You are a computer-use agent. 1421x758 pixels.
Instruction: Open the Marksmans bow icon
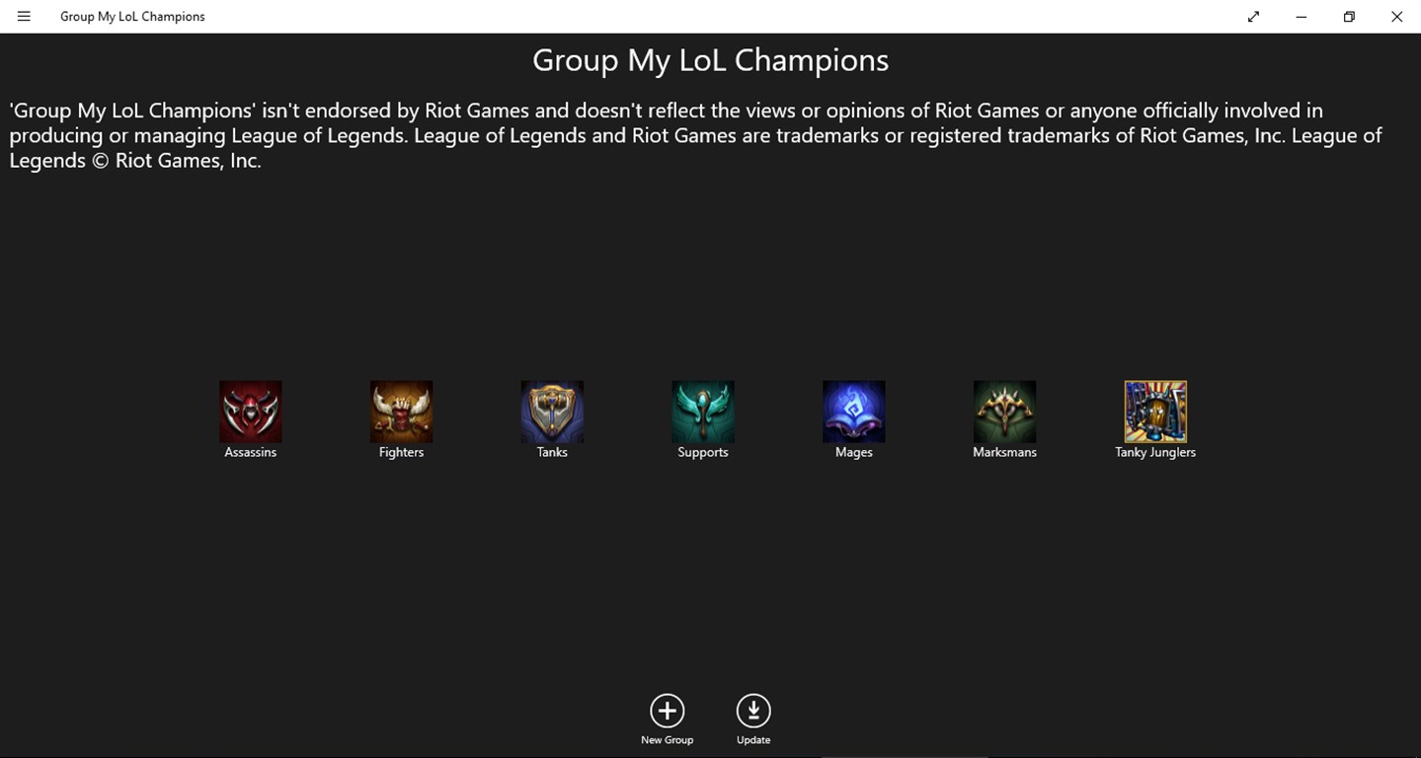(x=1004, y=412)
